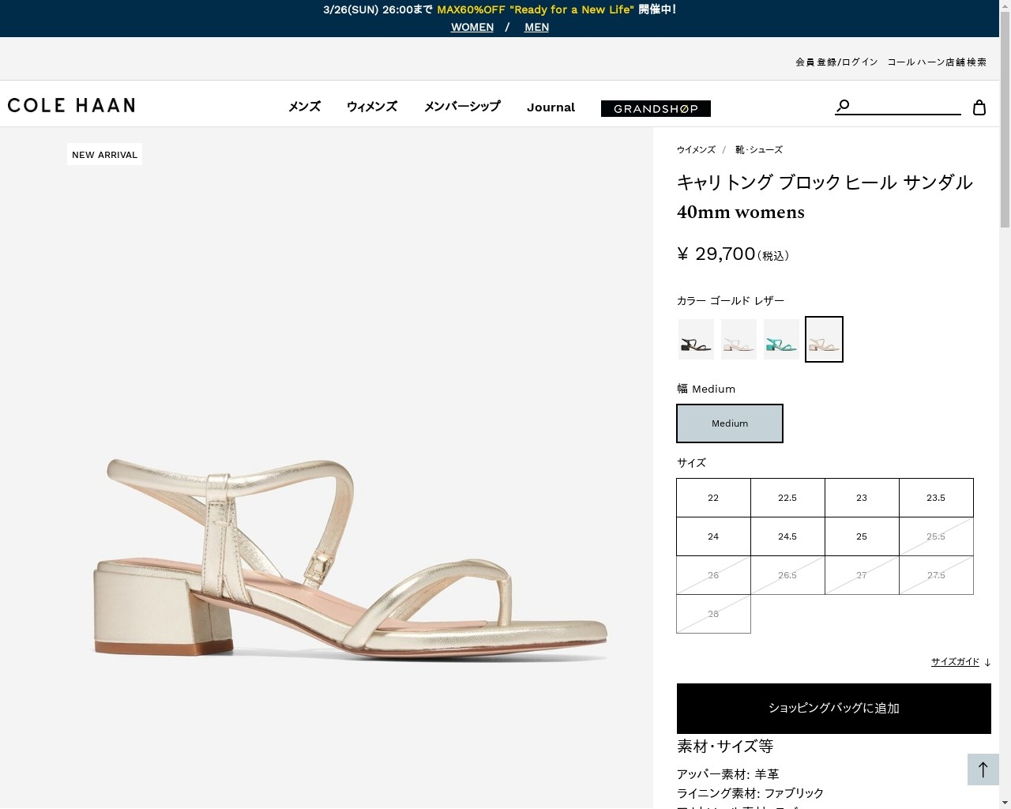
Task: Click the WOMEN sale link in banner
Action: (x=472, y=27)
